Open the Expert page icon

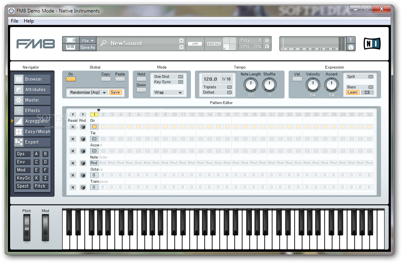click(x=19, y=142)
